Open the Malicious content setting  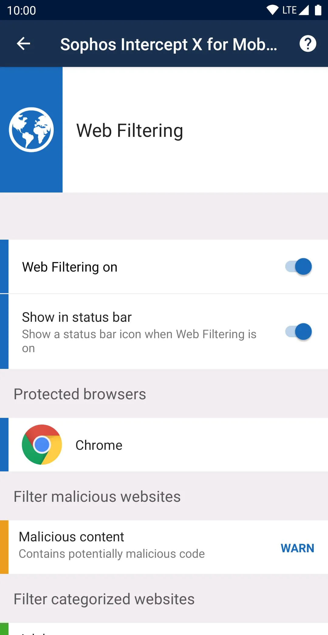point(121,544)
